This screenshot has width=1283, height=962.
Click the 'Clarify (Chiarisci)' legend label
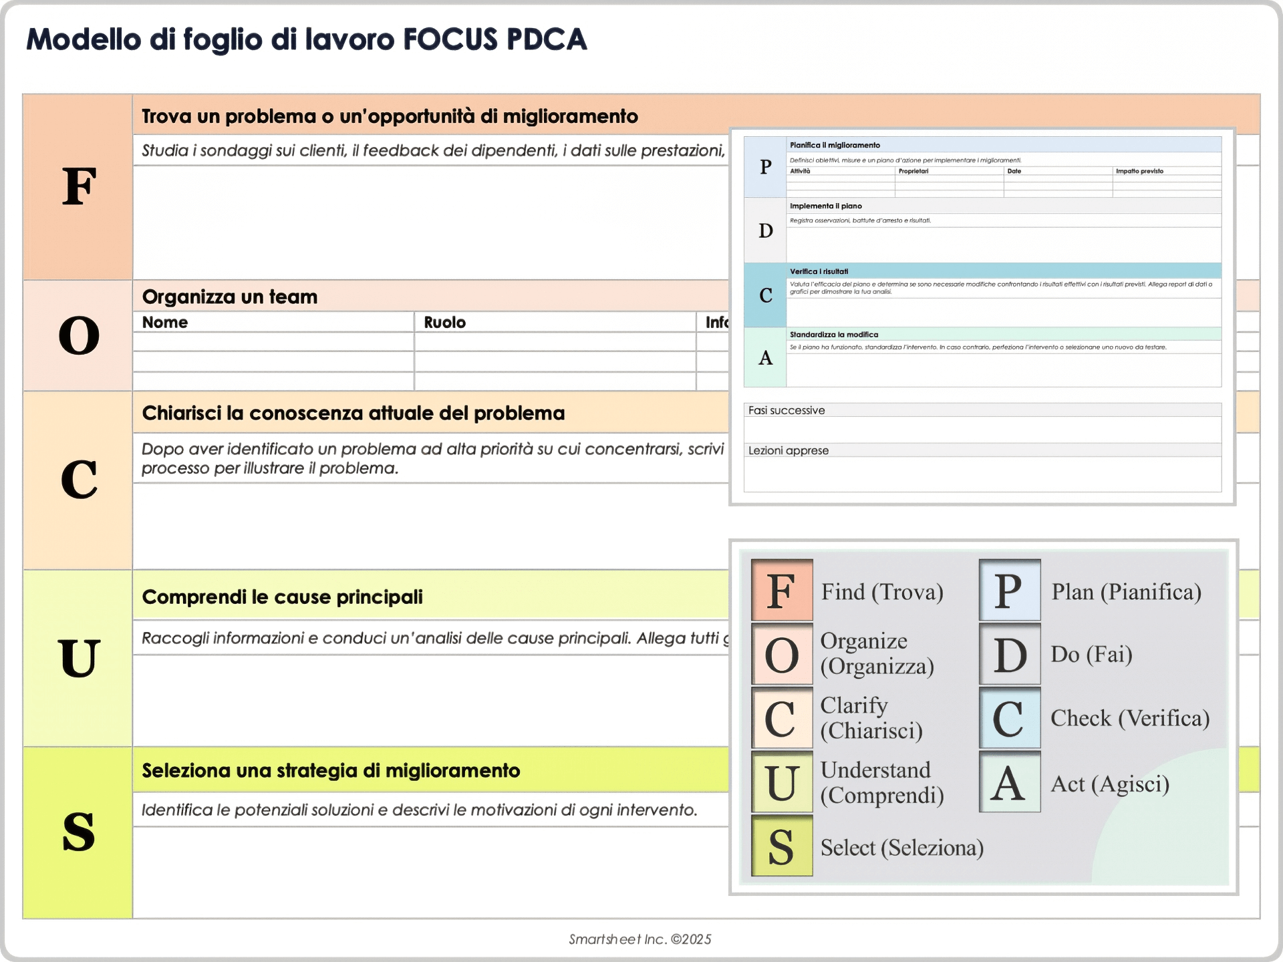click(x=871, y=718)
